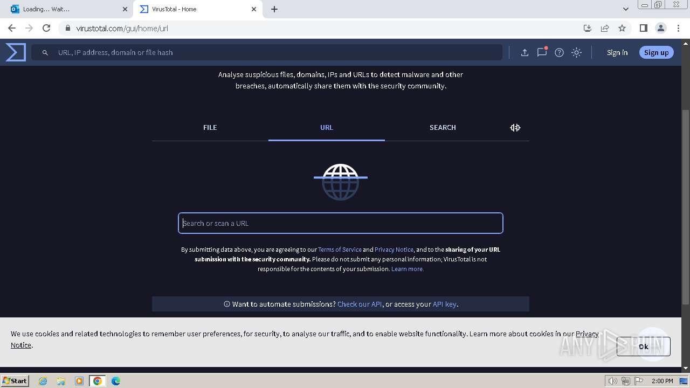690x388 pixels.
Task: Focus the Search or scan a URL field
Action: [x=341, y=223]
